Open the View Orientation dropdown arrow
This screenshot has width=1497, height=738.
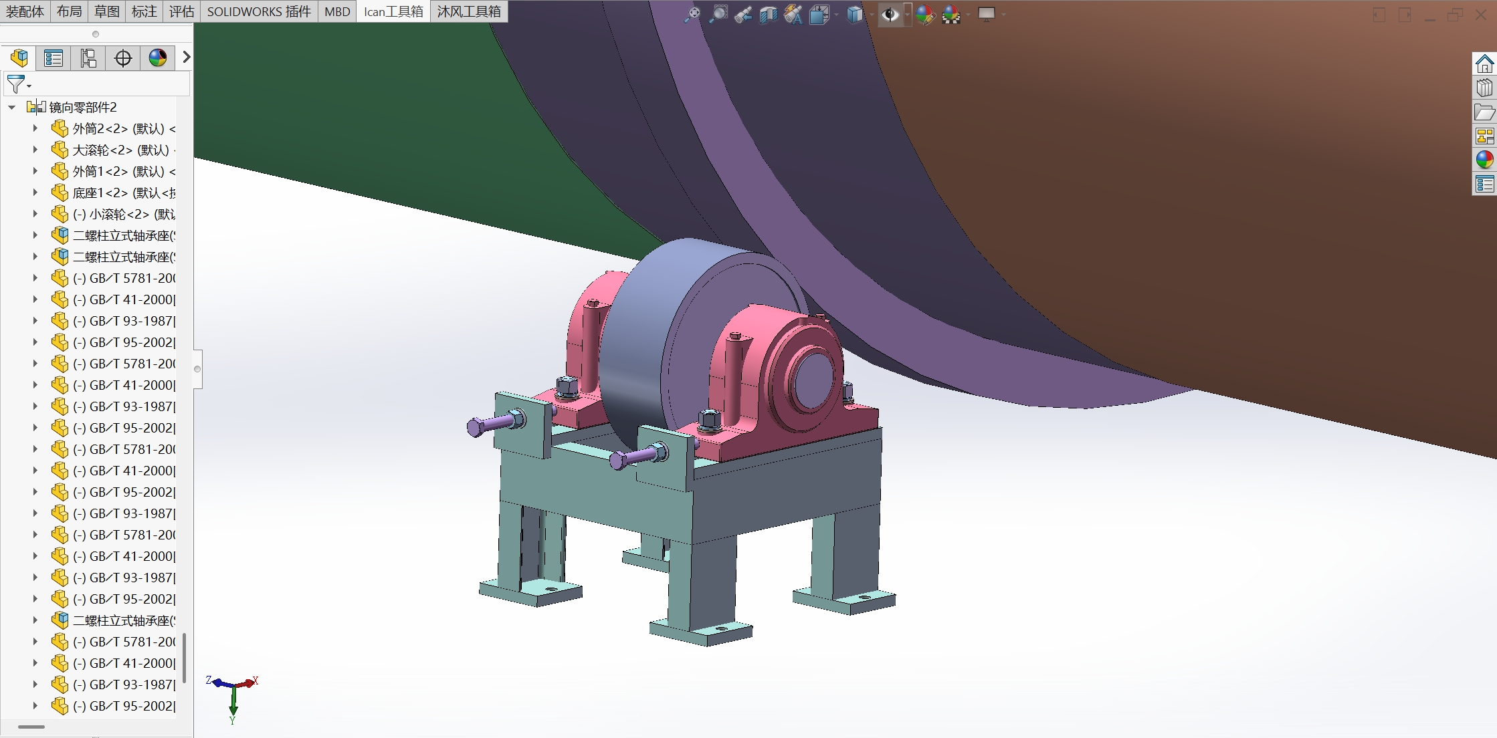836,14
